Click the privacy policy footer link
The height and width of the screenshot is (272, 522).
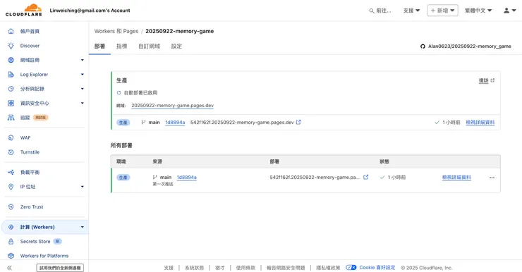point(328,268)
